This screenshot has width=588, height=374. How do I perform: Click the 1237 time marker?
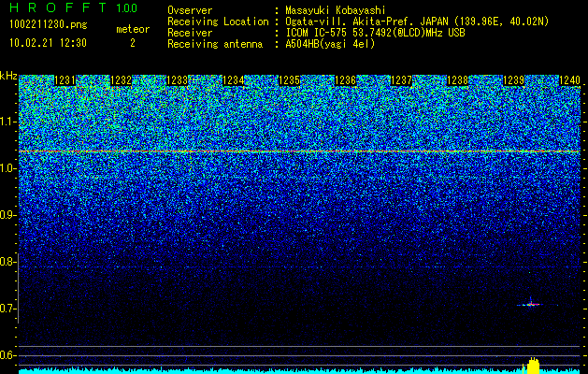[401, 80]
